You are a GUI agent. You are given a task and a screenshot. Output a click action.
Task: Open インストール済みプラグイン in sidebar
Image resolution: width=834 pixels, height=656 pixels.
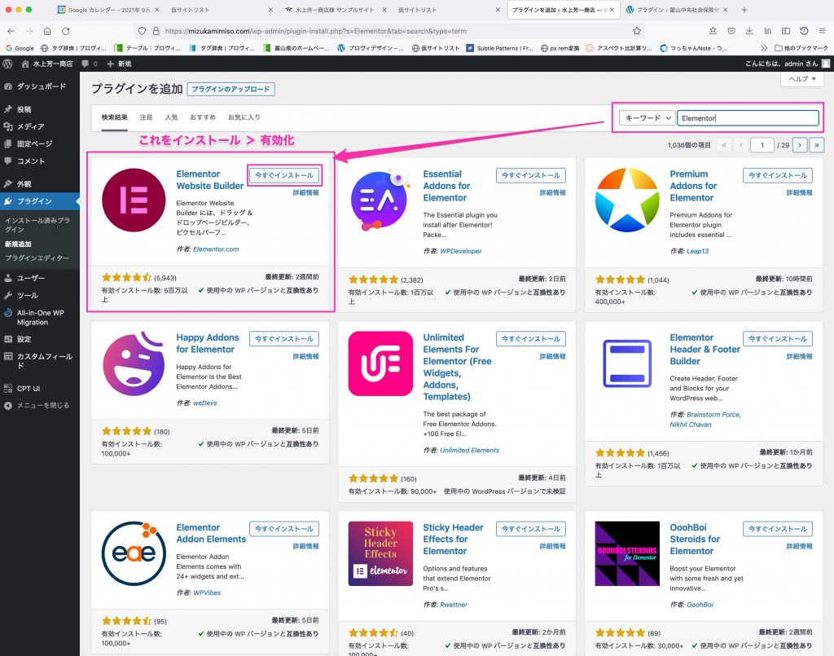37,225
